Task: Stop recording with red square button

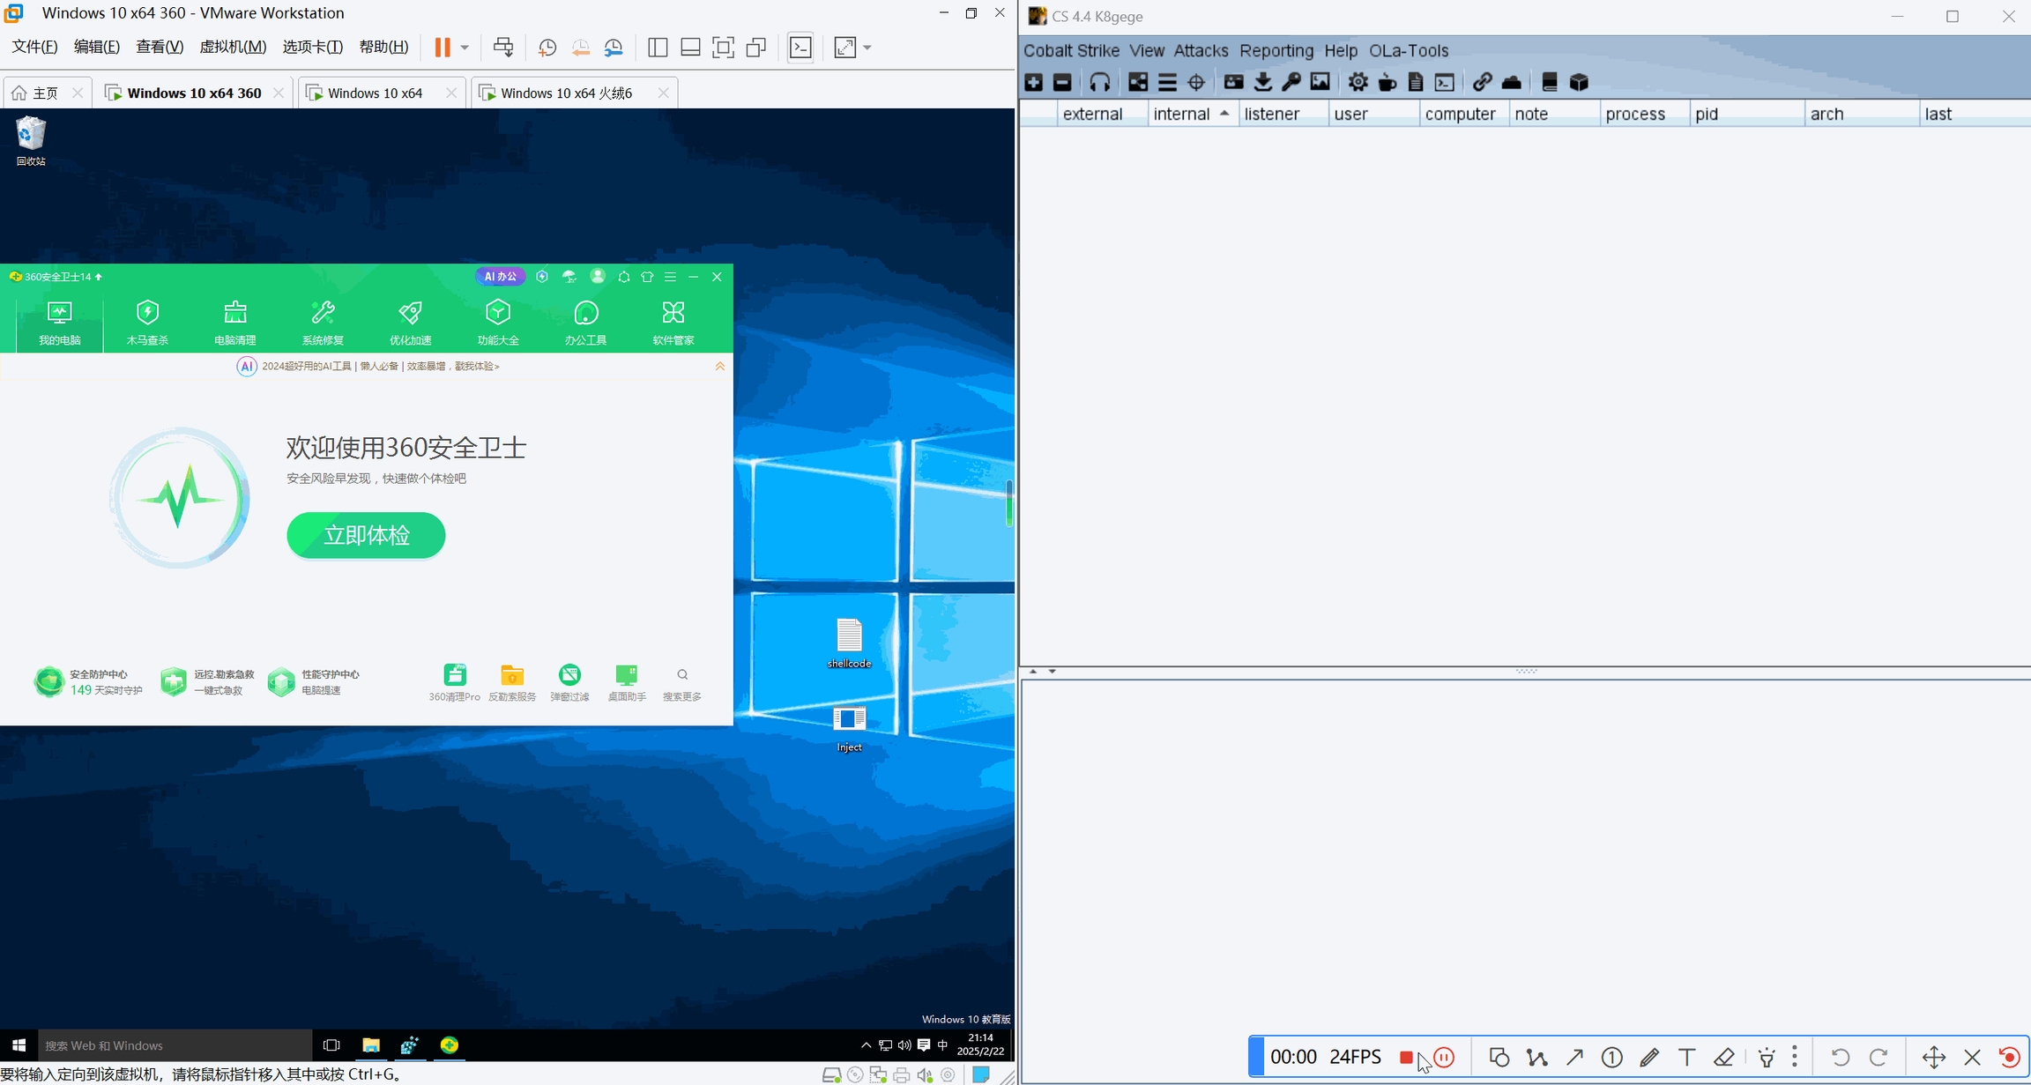Action: click(1406, 1057)
